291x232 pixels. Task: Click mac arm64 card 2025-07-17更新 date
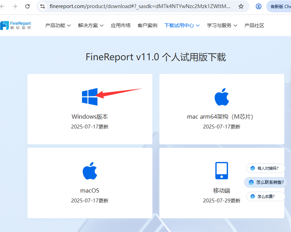[x=222, y=127]
